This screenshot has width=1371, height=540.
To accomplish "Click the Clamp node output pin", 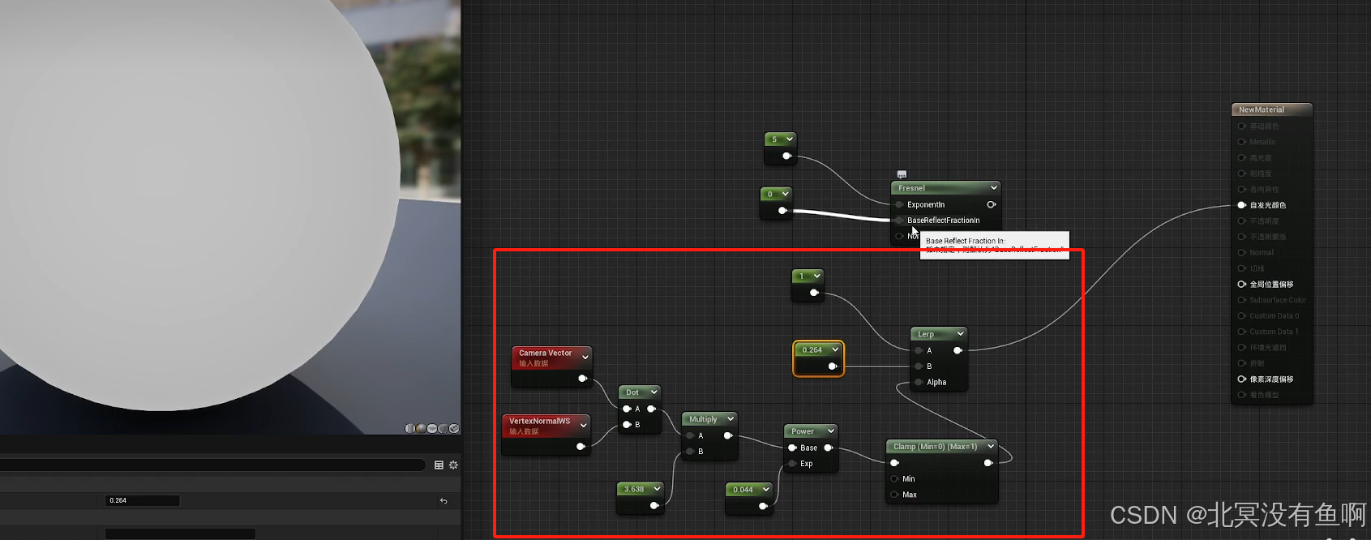I will pos(988,463).
